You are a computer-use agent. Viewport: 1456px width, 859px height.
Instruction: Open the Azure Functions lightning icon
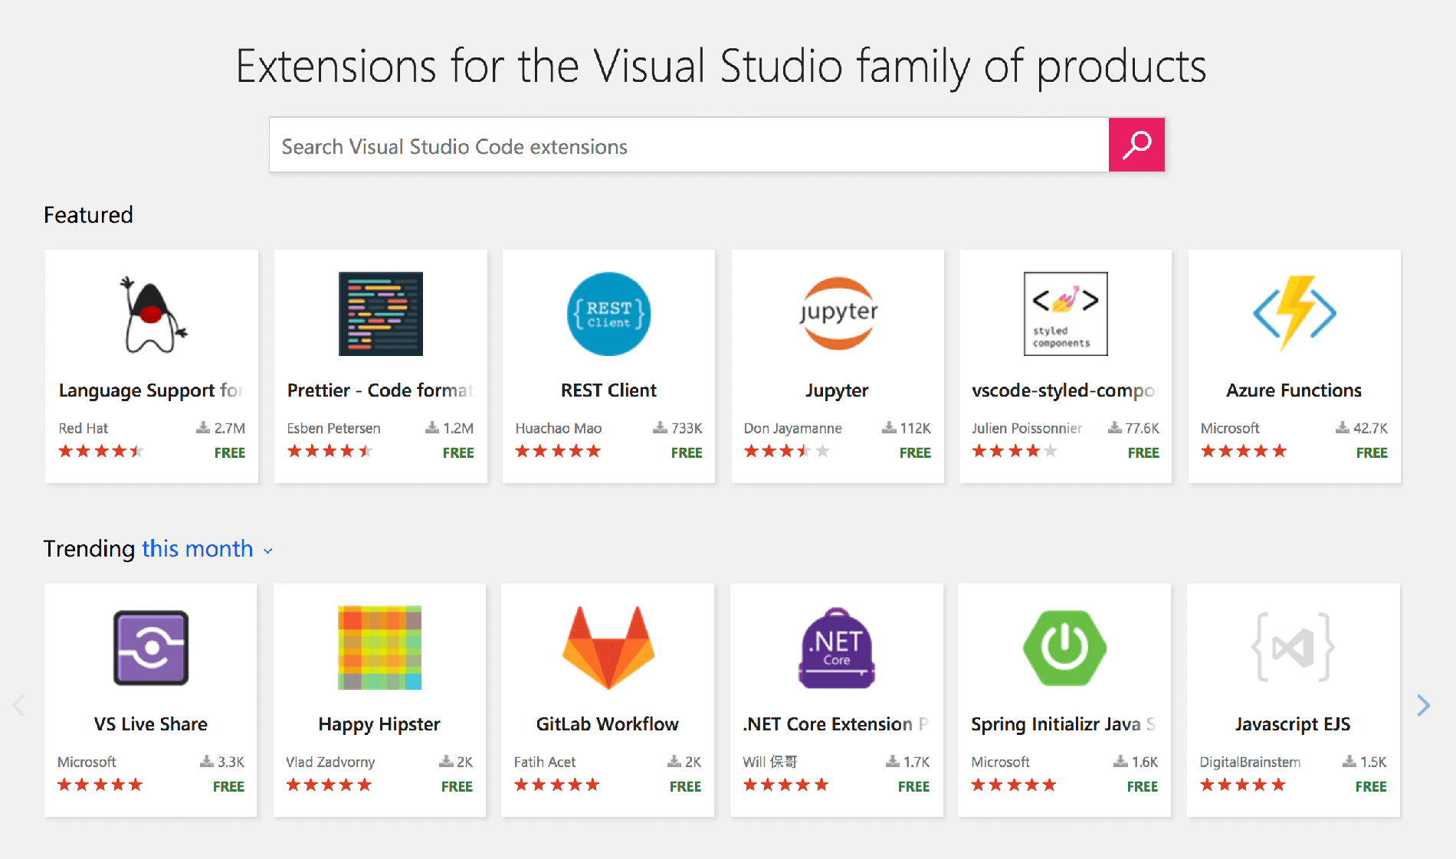point(1294,314)
